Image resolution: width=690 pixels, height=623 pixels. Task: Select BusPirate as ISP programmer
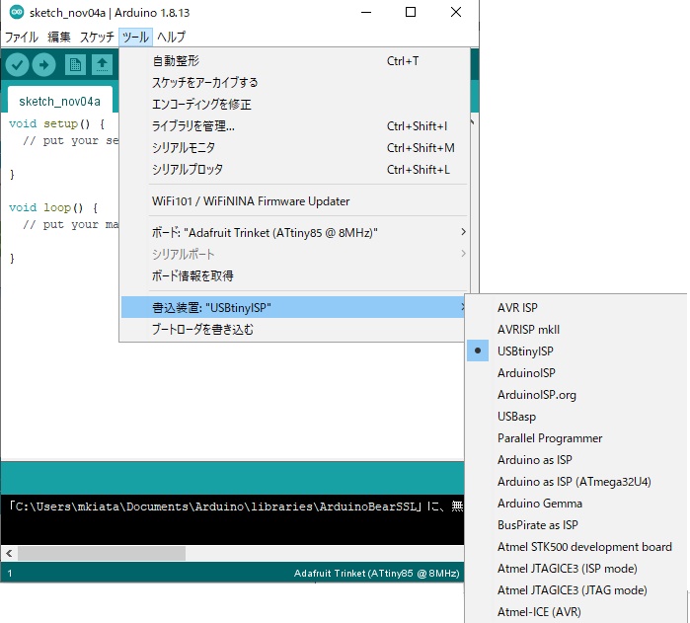pos(576,525)
